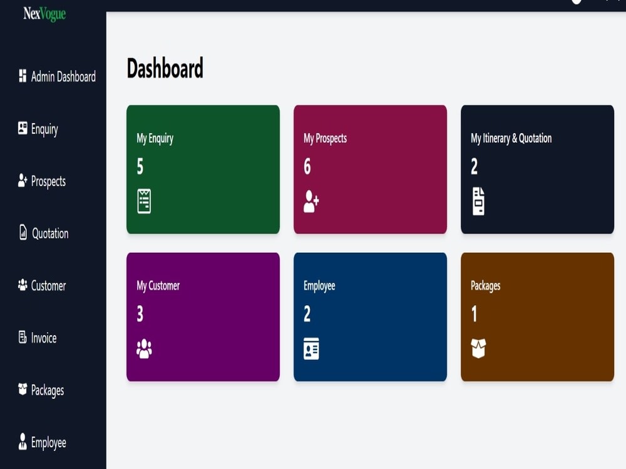Open Employee in the sidebar menu

point(43,442)
